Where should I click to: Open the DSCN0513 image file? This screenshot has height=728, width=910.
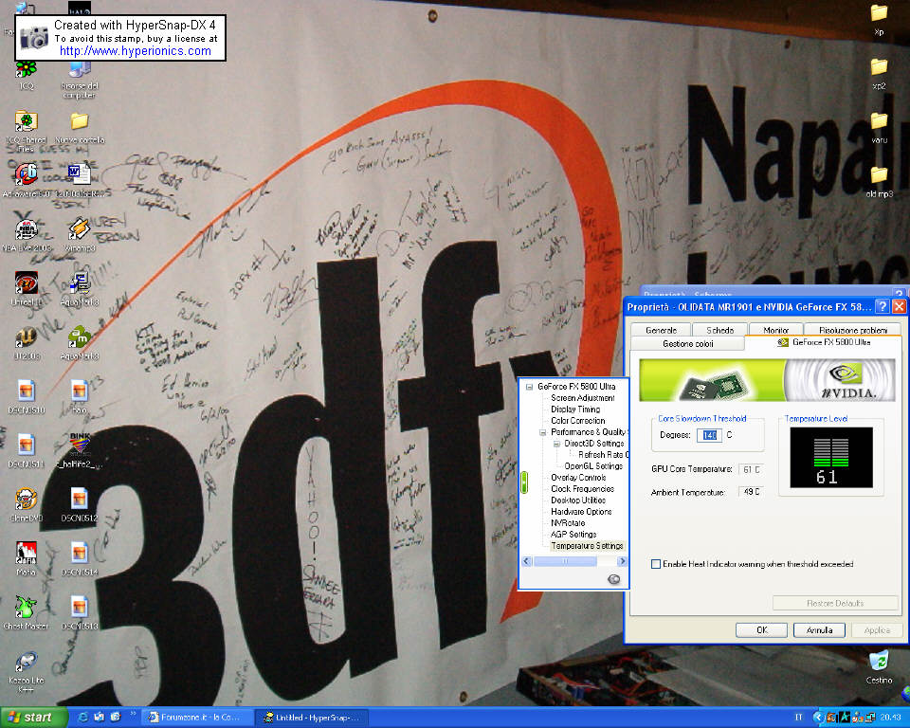tap(80, 613)
